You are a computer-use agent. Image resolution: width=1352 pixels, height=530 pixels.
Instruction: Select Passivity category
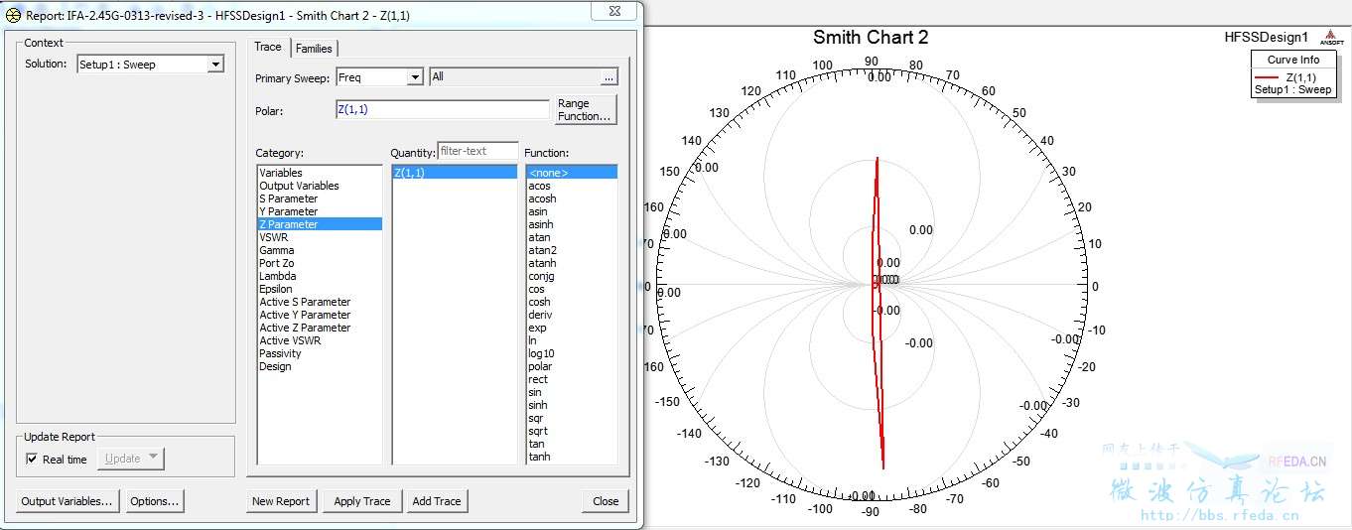[318, 353]
